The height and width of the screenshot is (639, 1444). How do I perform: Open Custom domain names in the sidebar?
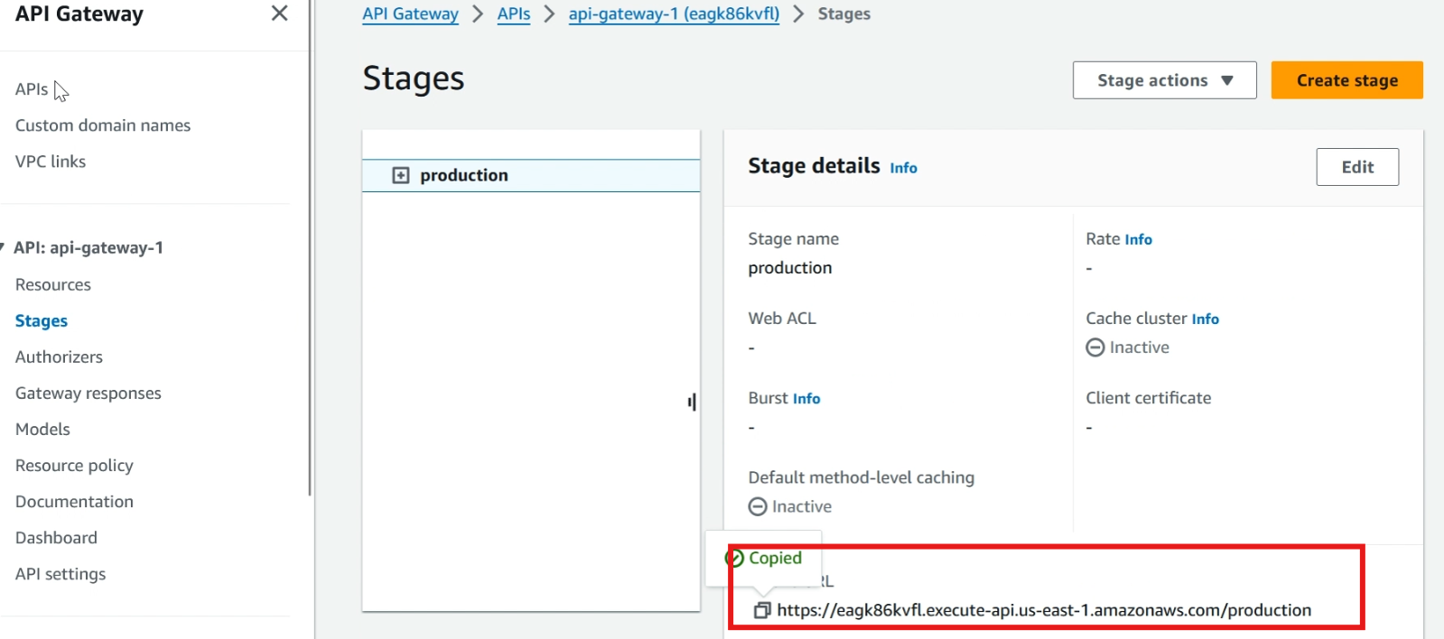[103, 125]
